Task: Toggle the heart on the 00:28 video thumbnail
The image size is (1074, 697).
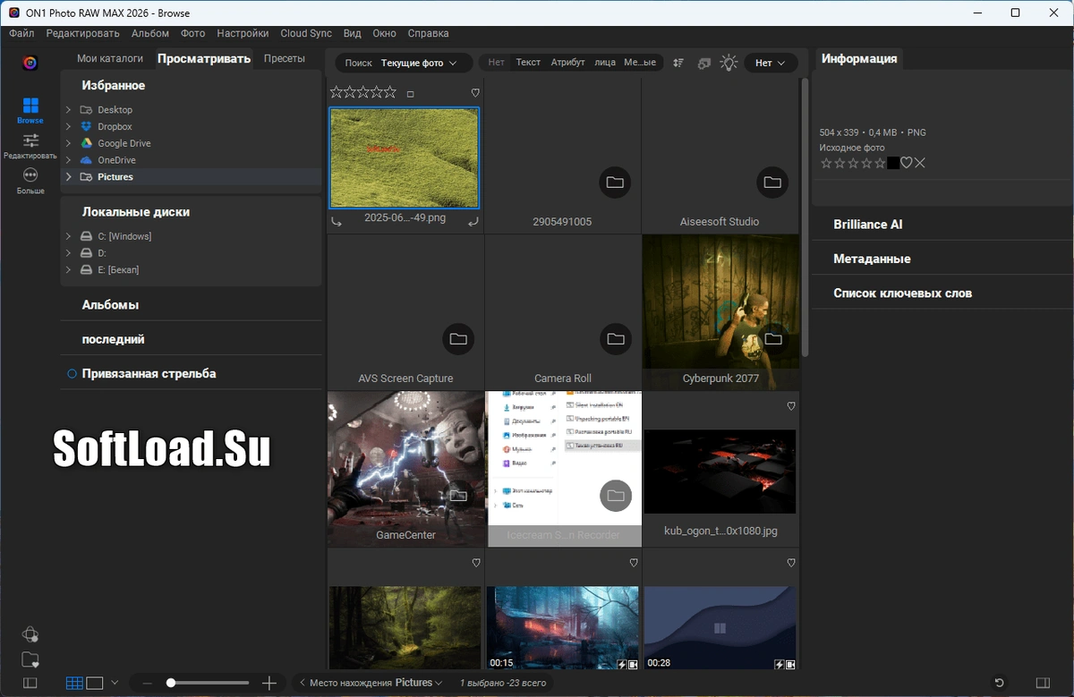Action: [791, 563]
